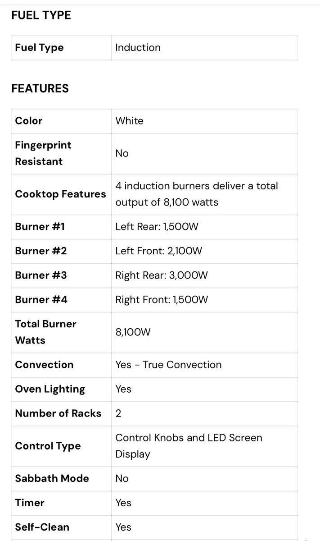
Task: Select the Induction fuel type value
Action: click(138, 48)
